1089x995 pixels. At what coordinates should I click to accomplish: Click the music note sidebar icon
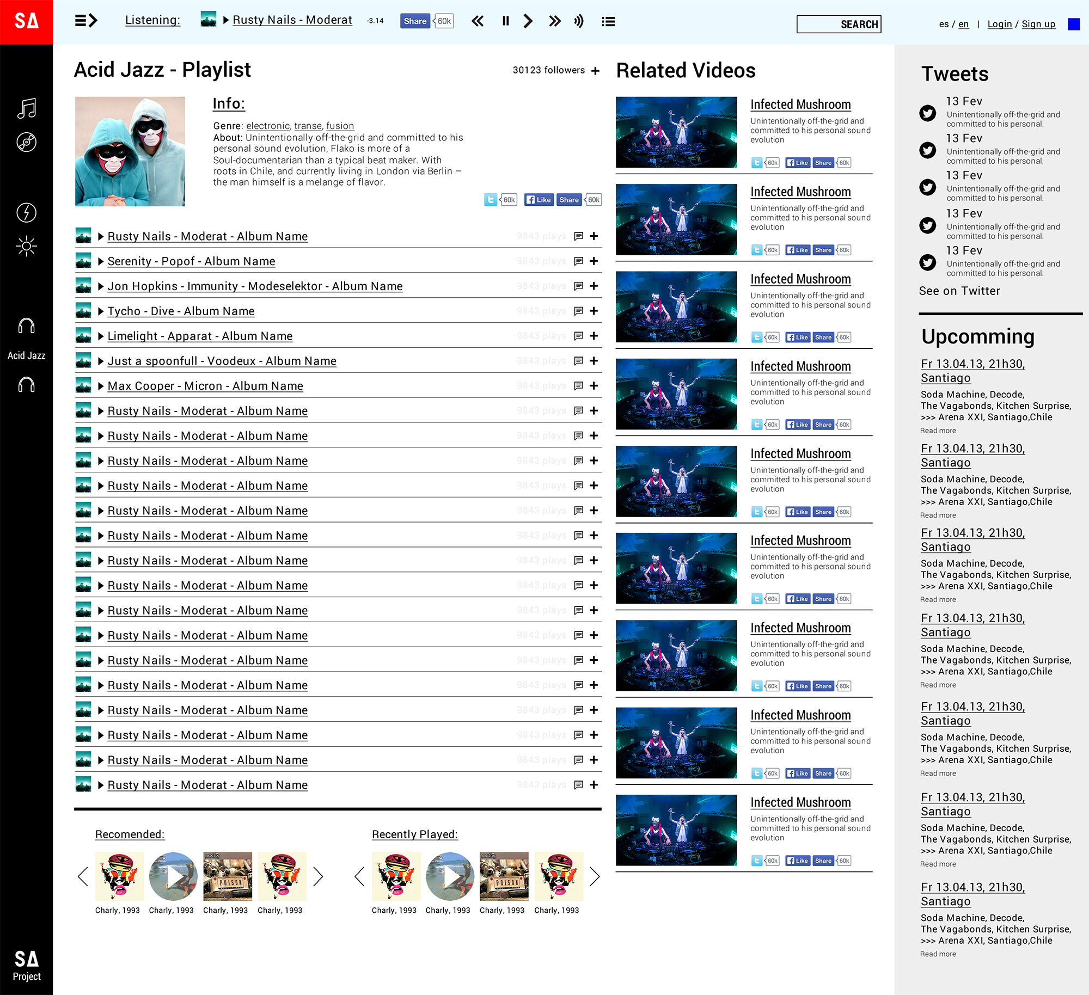click(26, 108)
